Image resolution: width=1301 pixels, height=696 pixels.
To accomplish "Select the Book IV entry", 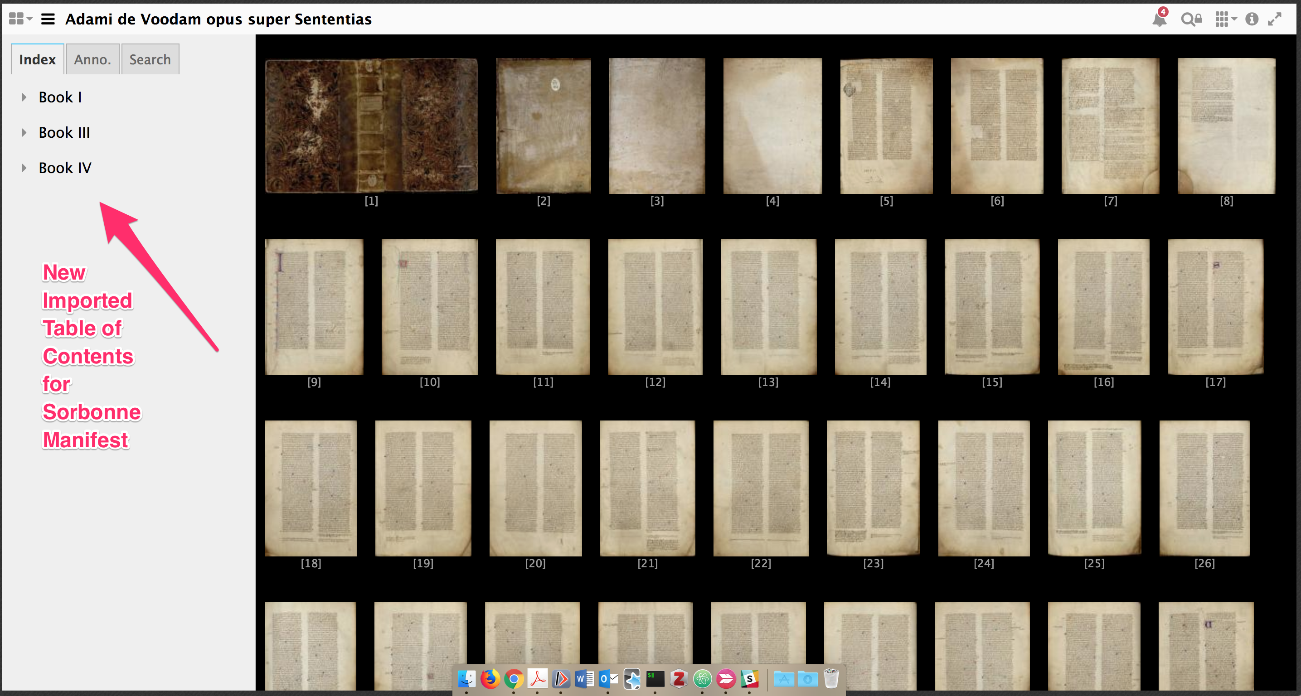I will [x=65, y=168].
